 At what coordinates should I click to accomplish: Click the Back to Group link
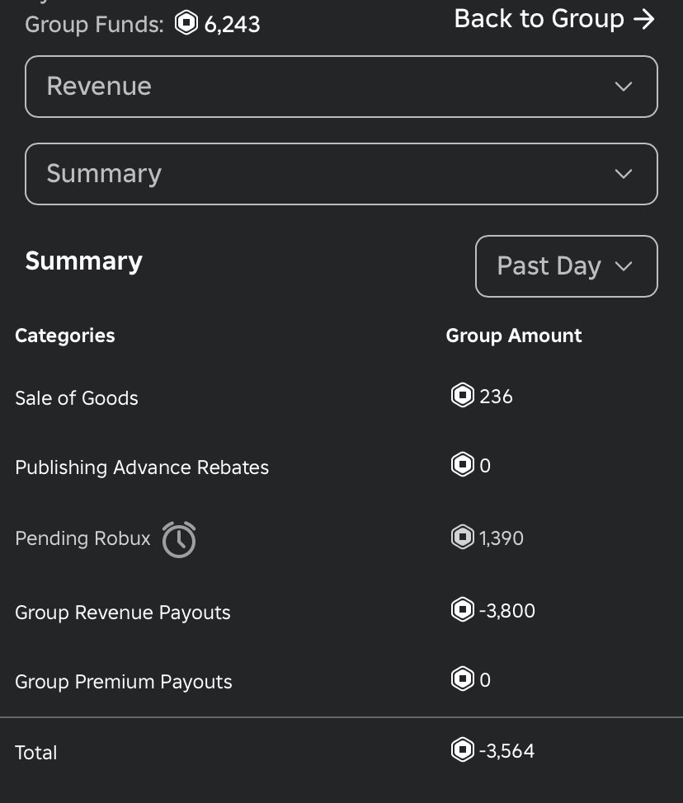(554, 19)
